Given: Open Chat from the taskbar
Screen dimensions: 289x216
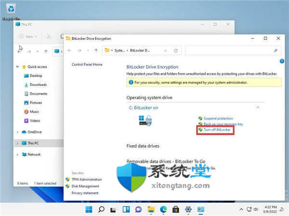Looking at the screenshot, I should [138, 209].
